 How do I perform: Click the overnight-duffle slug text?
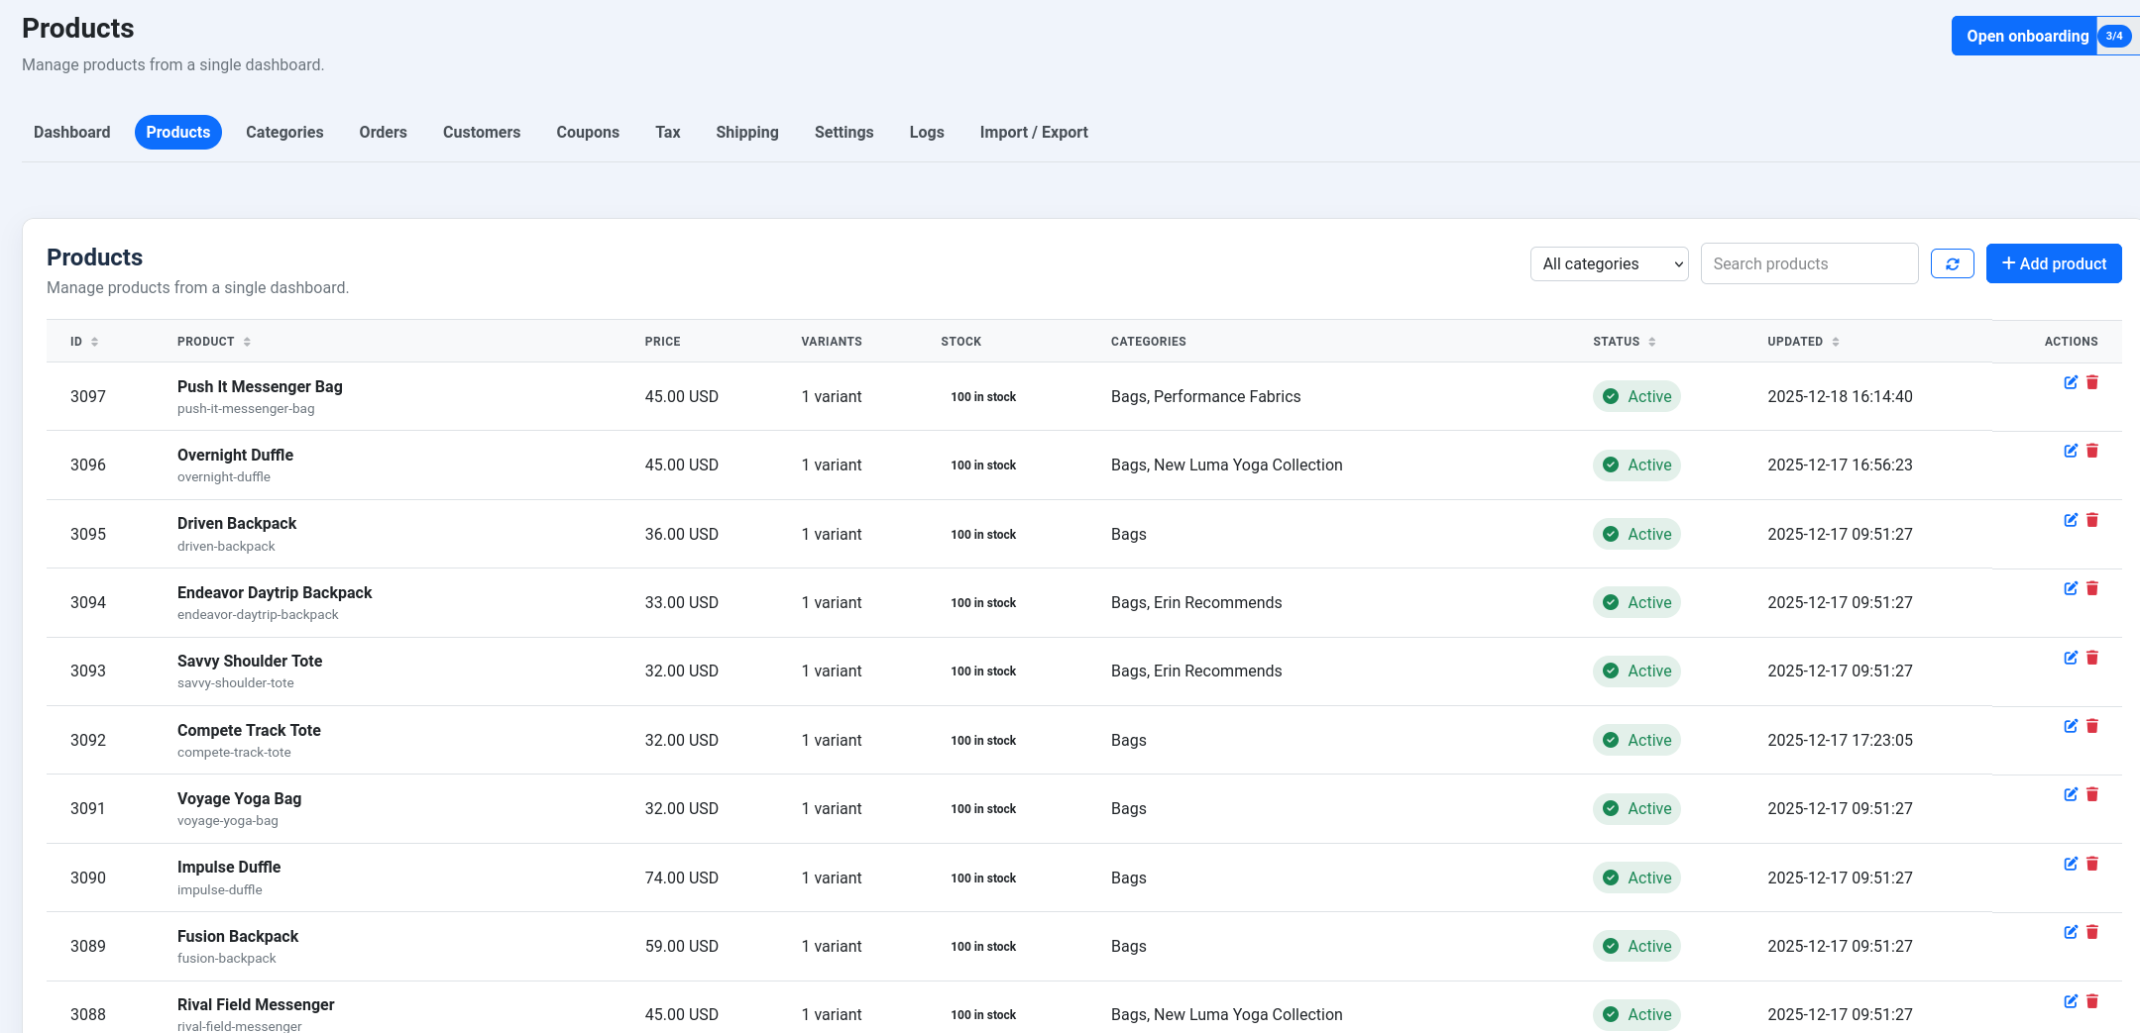point(224,476)
